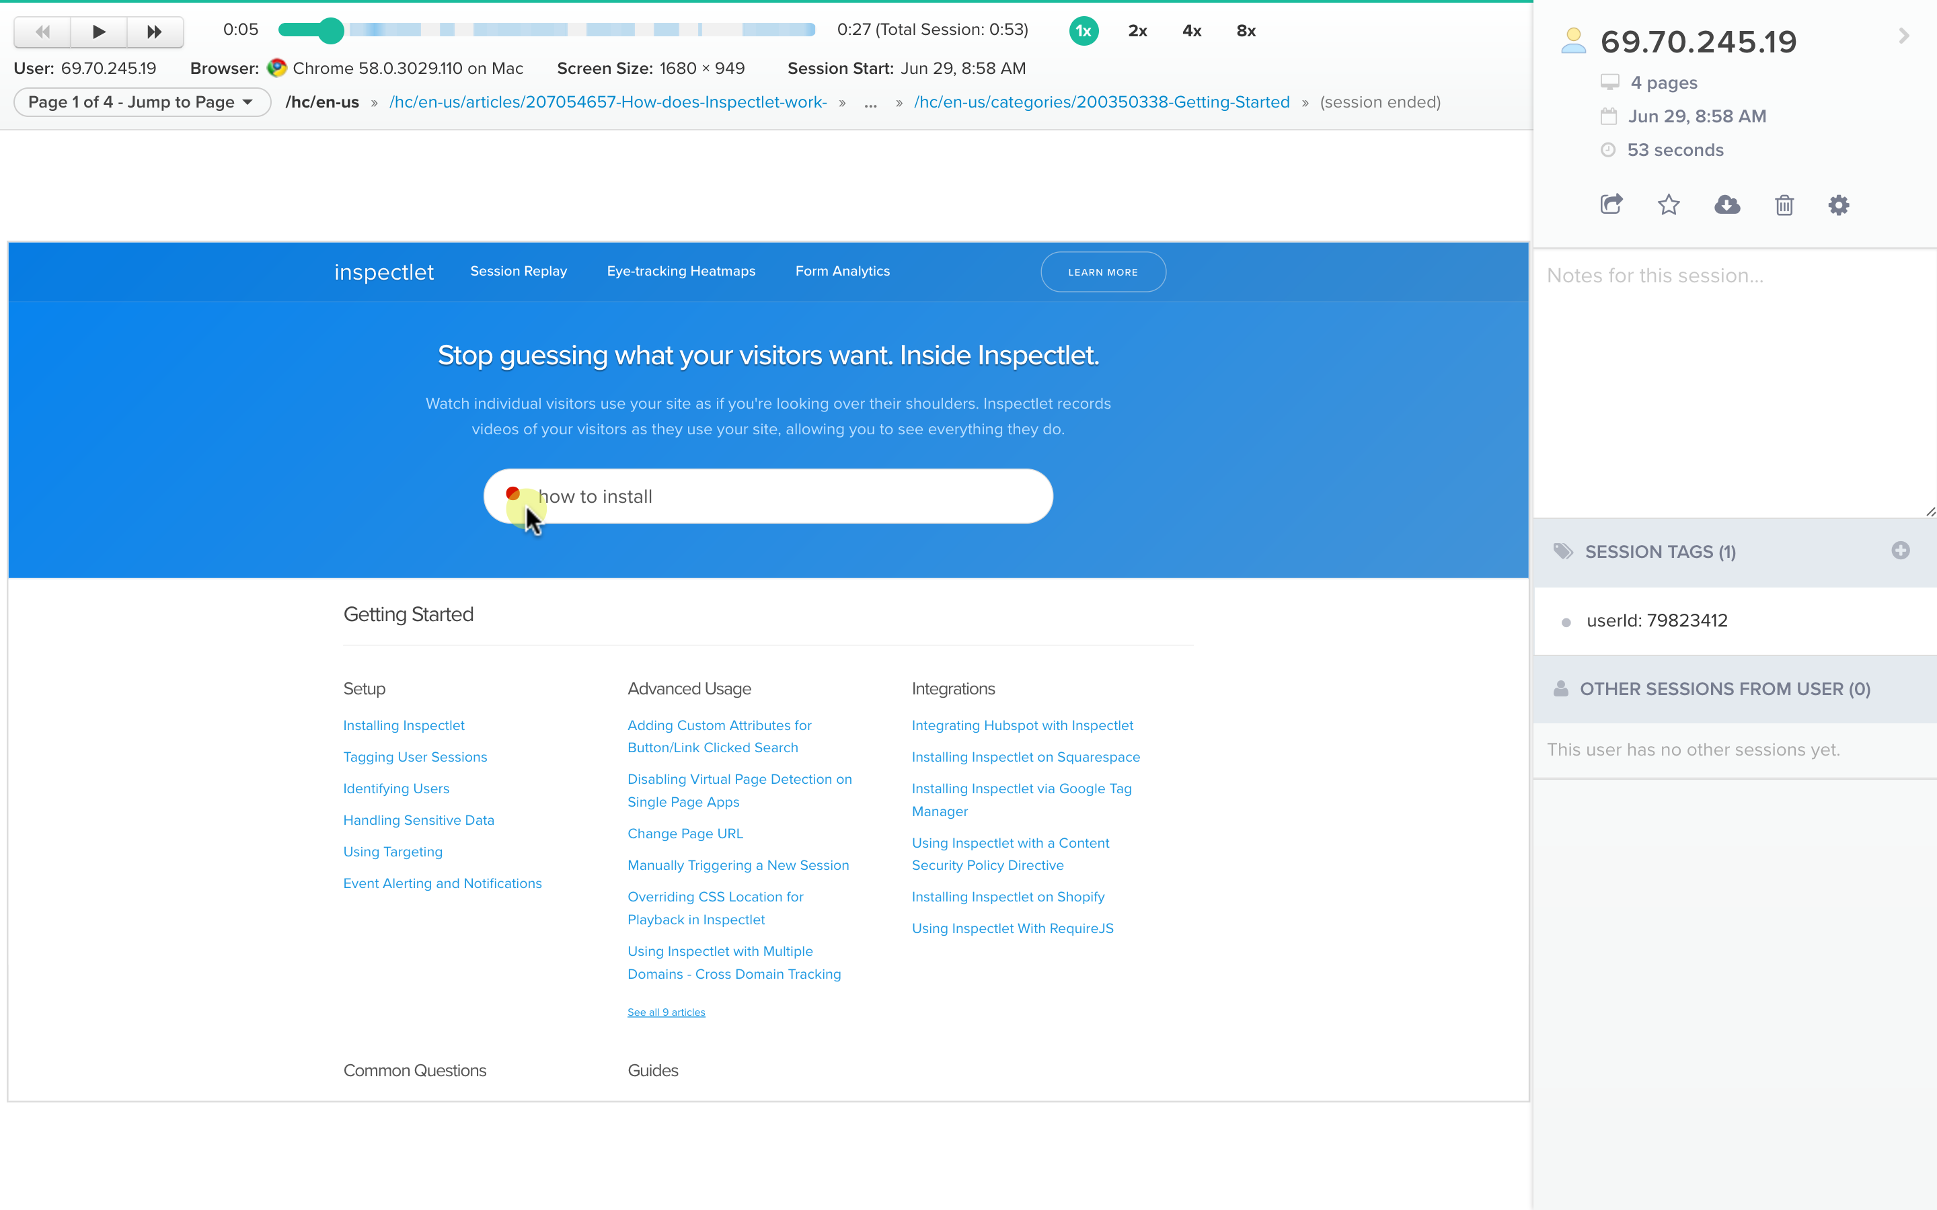
Task: Download the session with cloud icon
Action: [1726, 205]
